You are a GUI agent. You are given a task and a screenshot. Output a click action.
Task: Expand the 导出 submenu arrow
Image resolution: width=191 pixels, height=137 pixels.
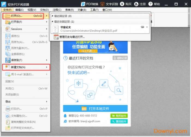[47, 102]
